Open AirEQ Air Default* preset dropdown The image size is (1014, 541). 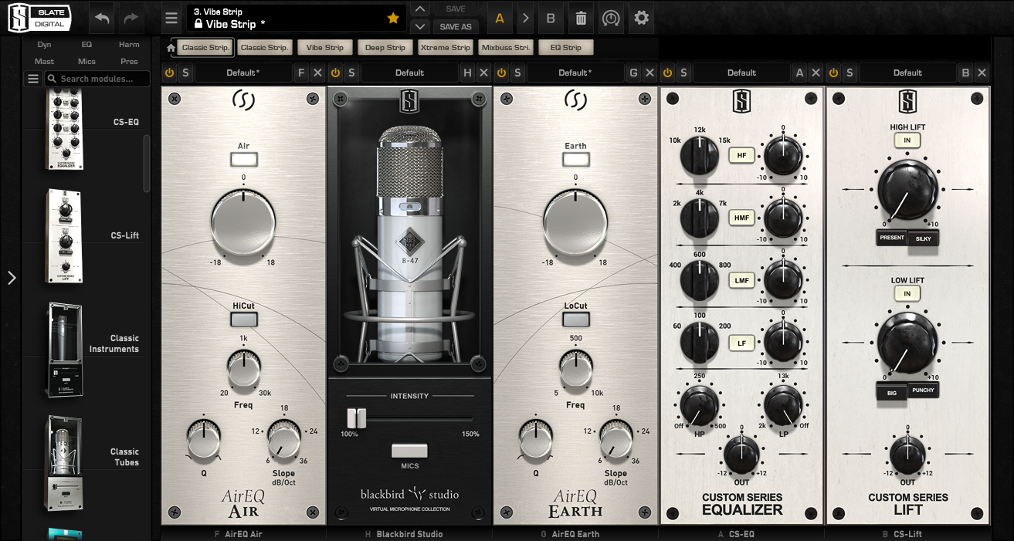click(243, 73)
